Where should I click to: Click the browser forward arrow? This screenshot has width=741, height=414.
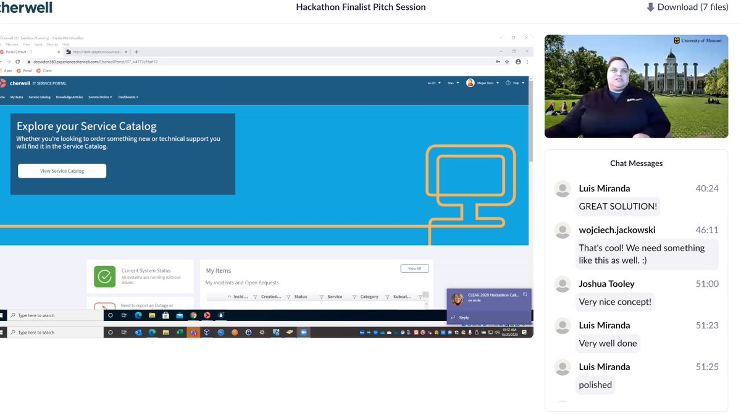tap(8, 62)
